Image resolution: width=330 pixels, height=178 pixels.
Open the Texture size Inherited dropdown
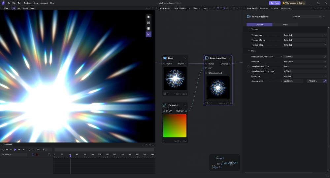click(305, 35)
